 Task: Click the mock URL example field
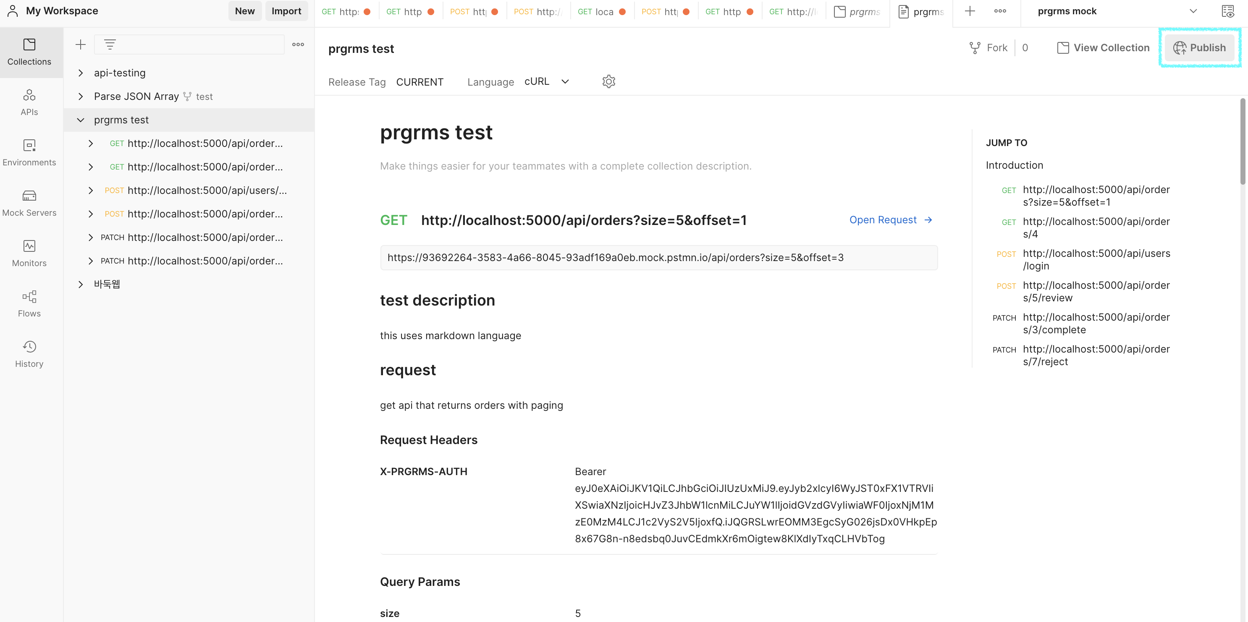(659, 258)
